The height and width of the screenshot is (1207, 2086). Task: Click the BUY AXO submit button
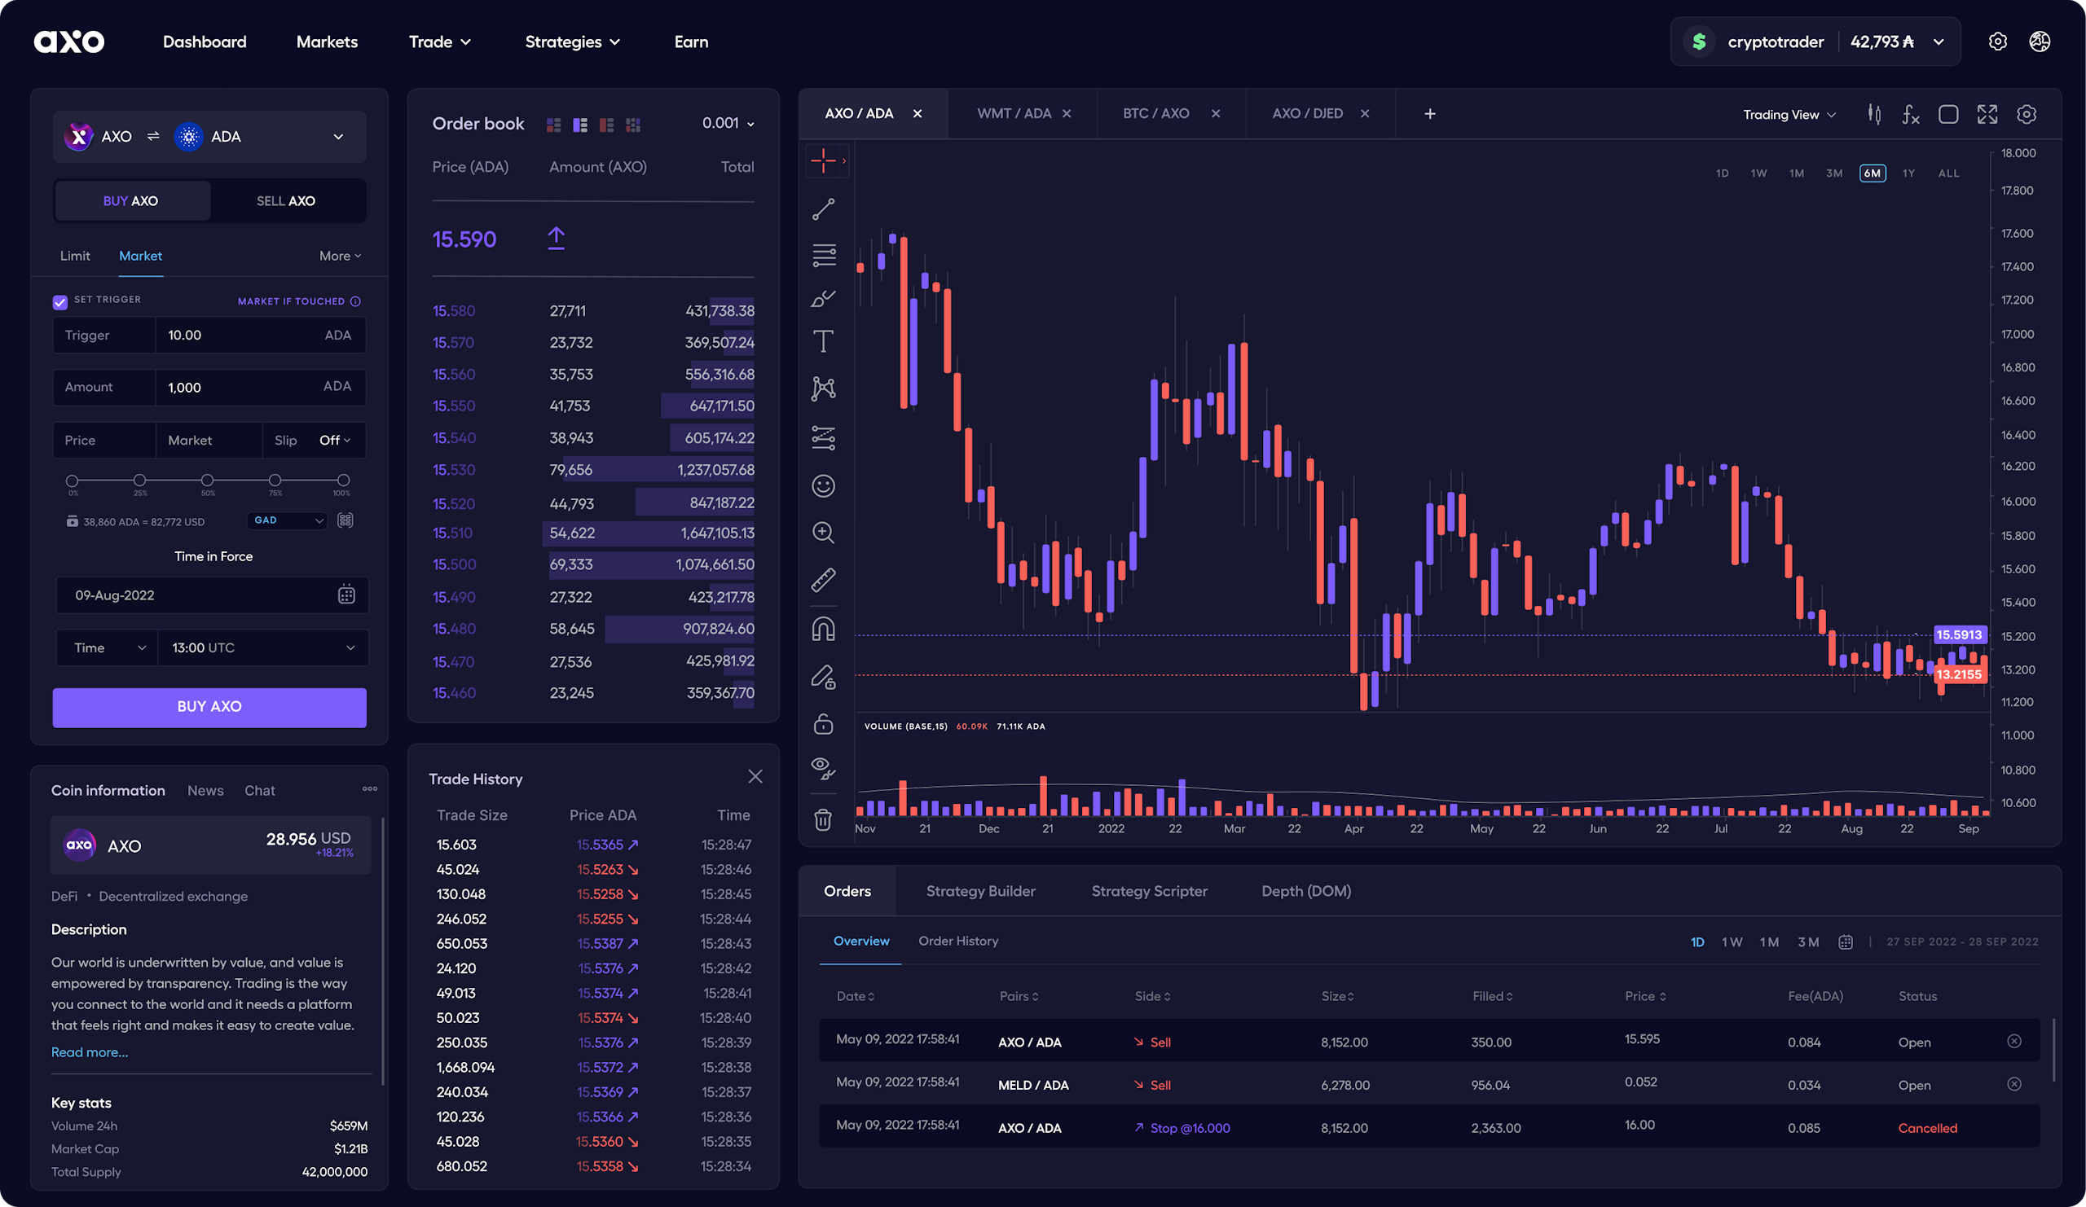[x=209, y=707]
